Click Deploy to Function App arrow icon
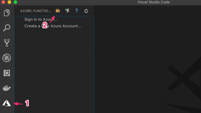This screenshot has height=113, width=201. tap(77, 11)
